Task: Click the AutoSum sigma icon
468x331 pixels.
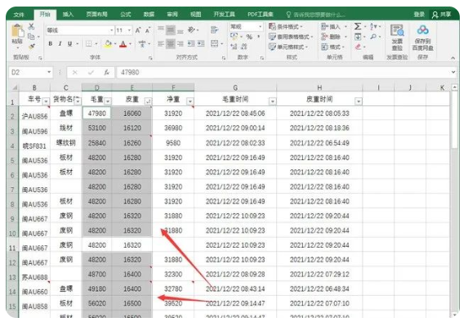Action: [358, 26]
